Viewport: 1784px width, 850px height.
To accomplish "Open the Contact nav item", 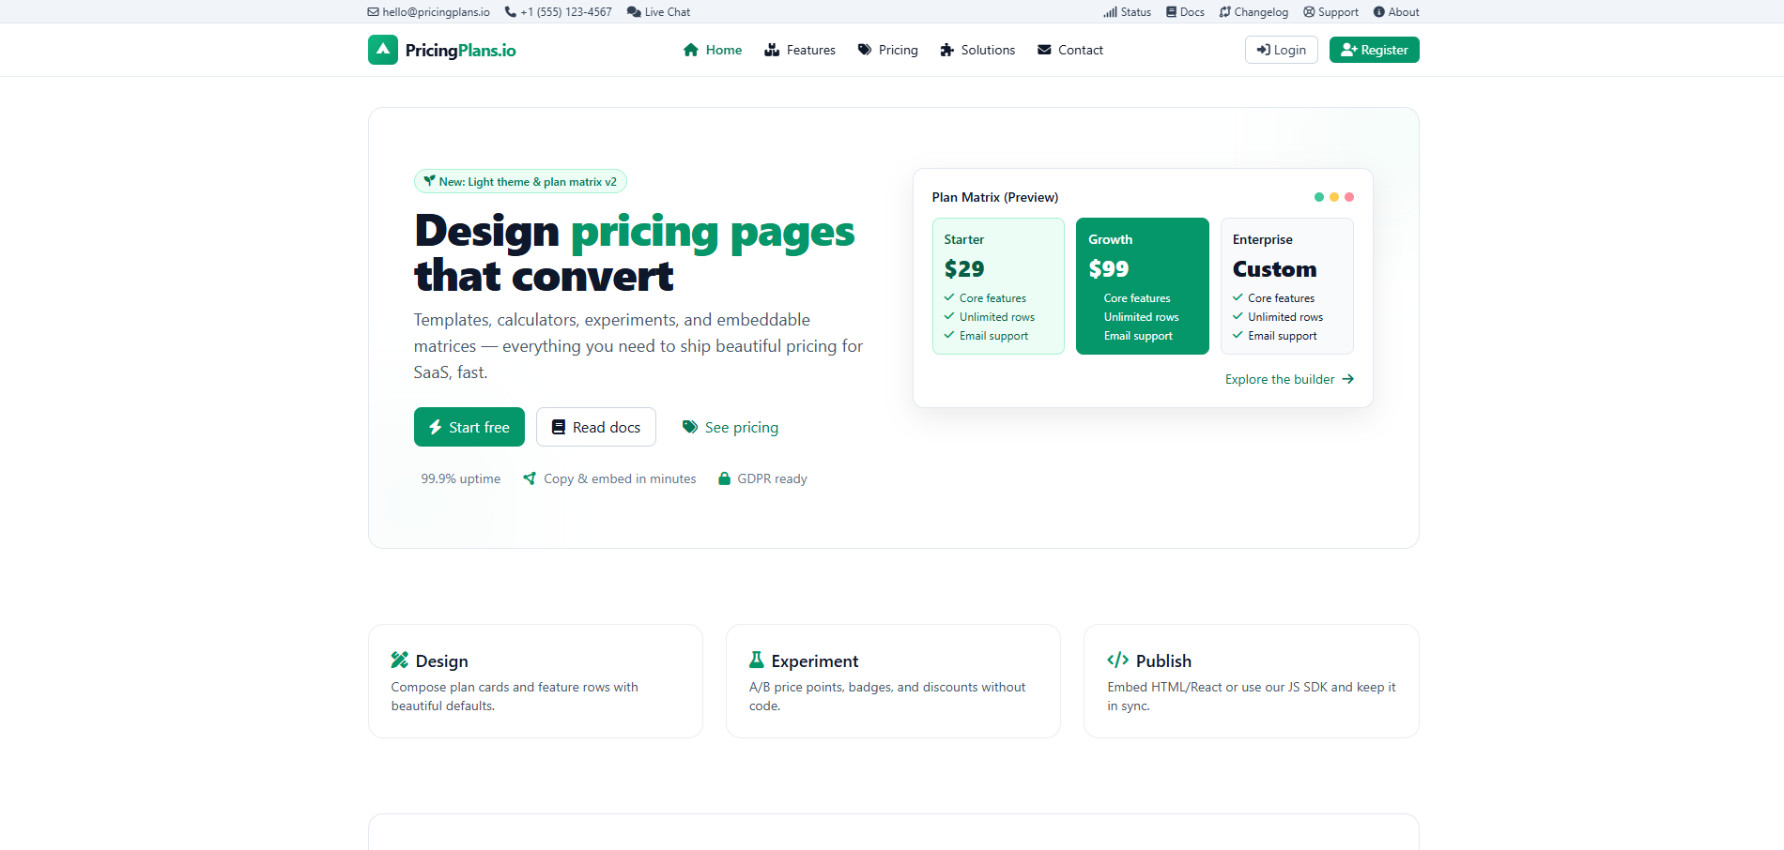I will 1070,50.
